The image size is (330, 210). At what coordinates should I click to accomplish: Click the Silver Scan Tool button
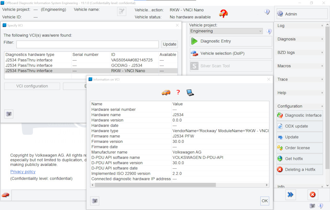(231, 66)
